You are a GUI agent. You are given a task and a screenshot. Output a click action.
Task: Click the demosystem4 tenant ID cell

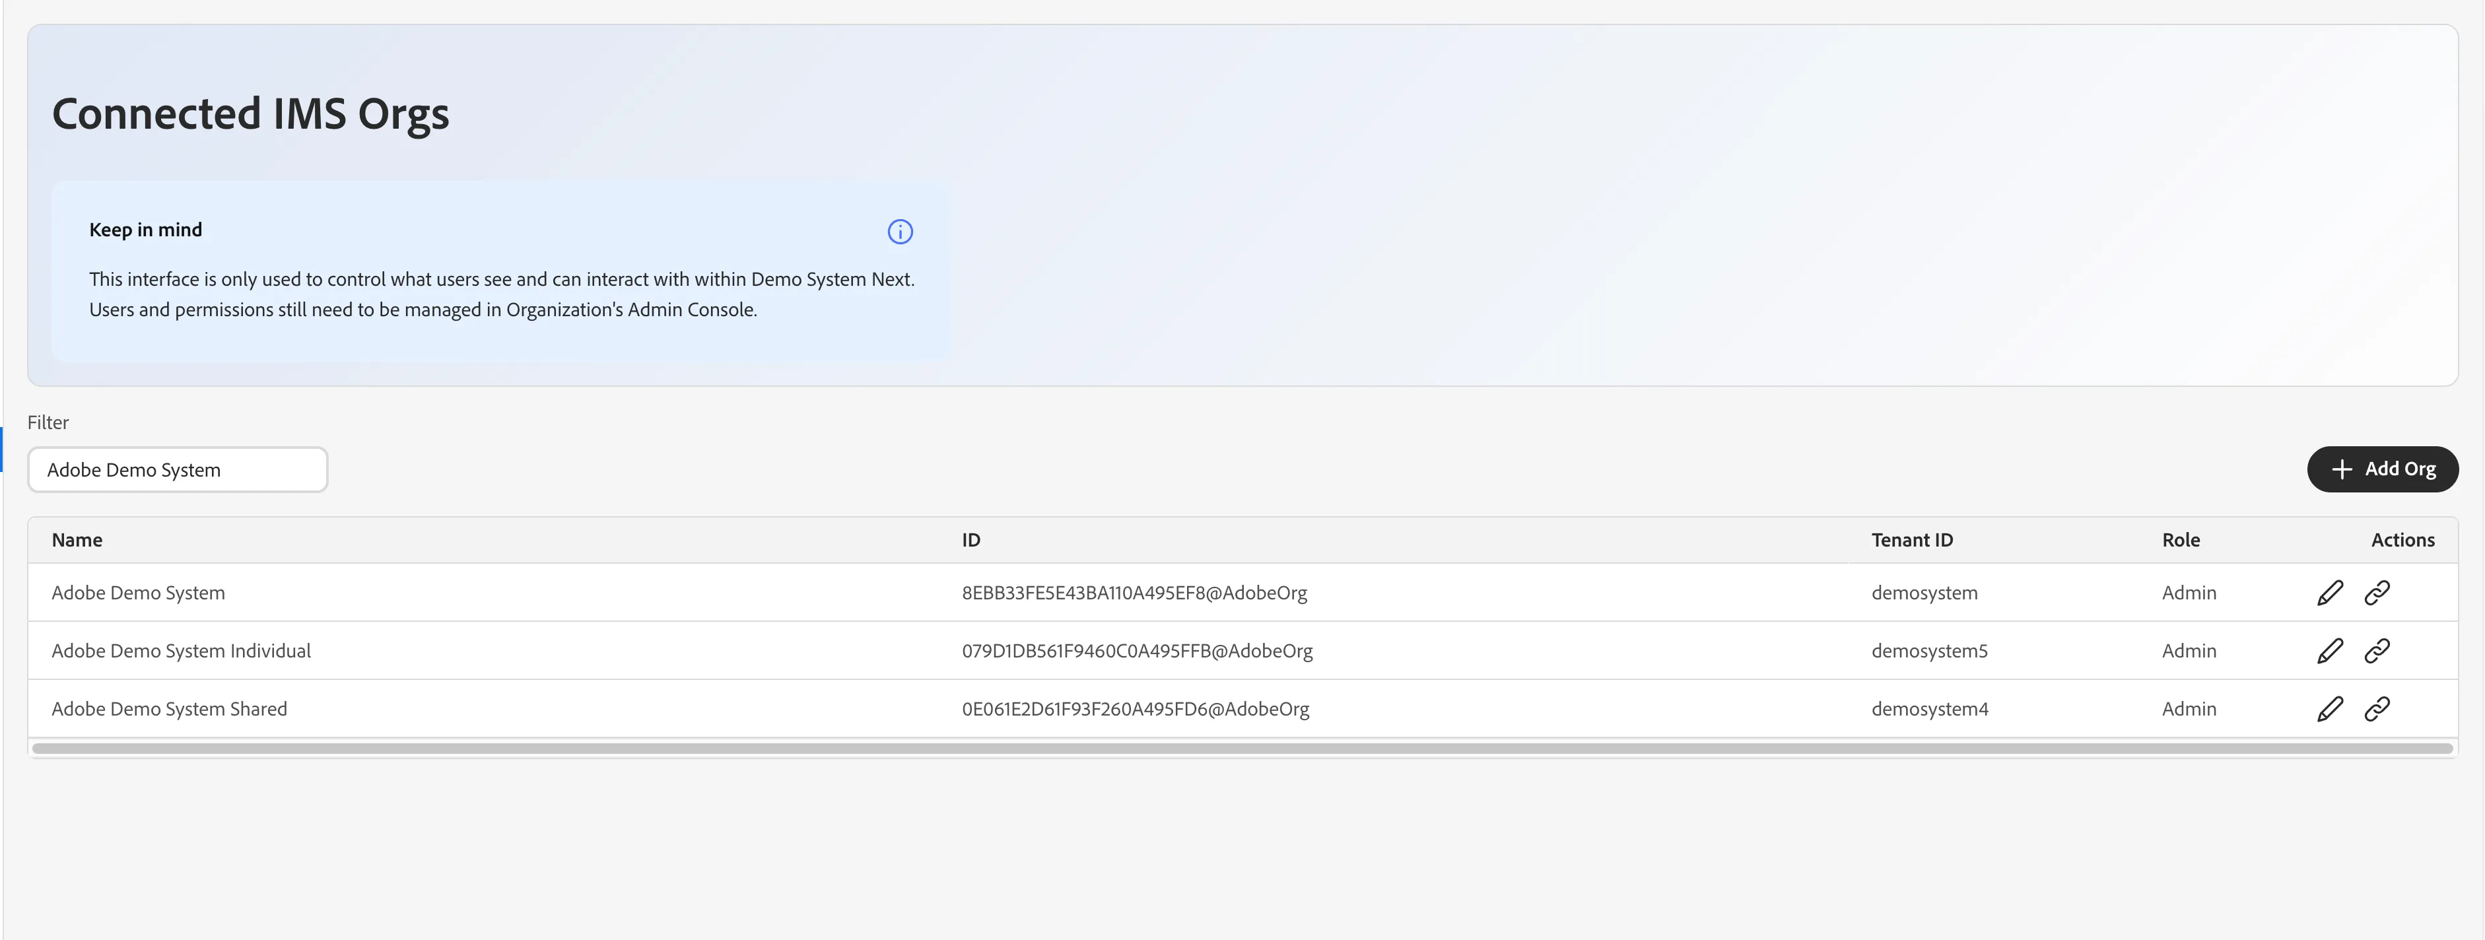(x=1929, y=708)
